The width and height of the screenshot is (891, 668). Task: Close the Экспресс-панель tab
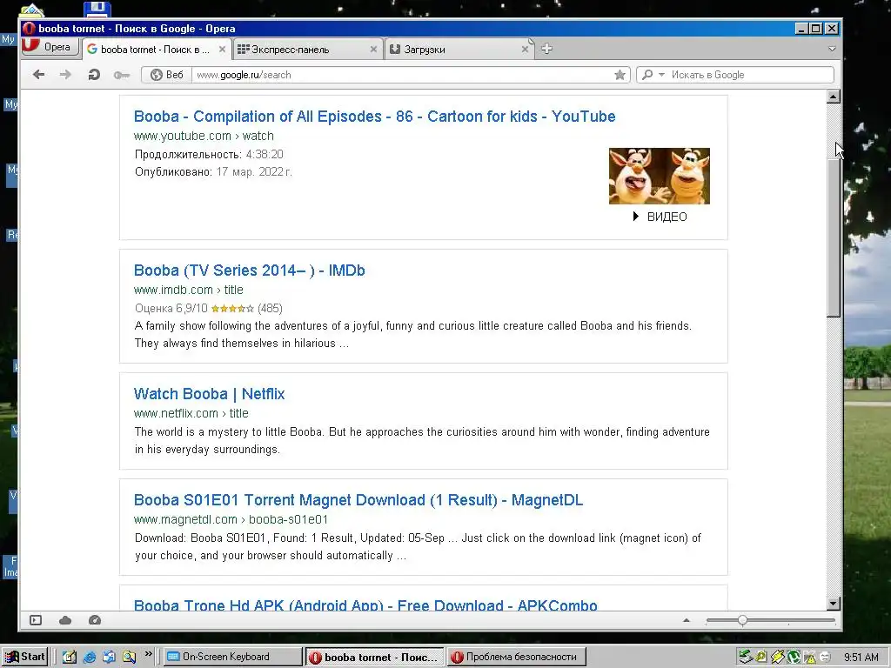click(373, 50)
